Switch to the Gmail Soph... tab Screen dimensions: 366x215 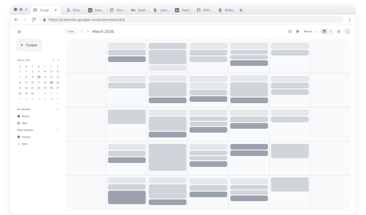(x=139, y=10)
